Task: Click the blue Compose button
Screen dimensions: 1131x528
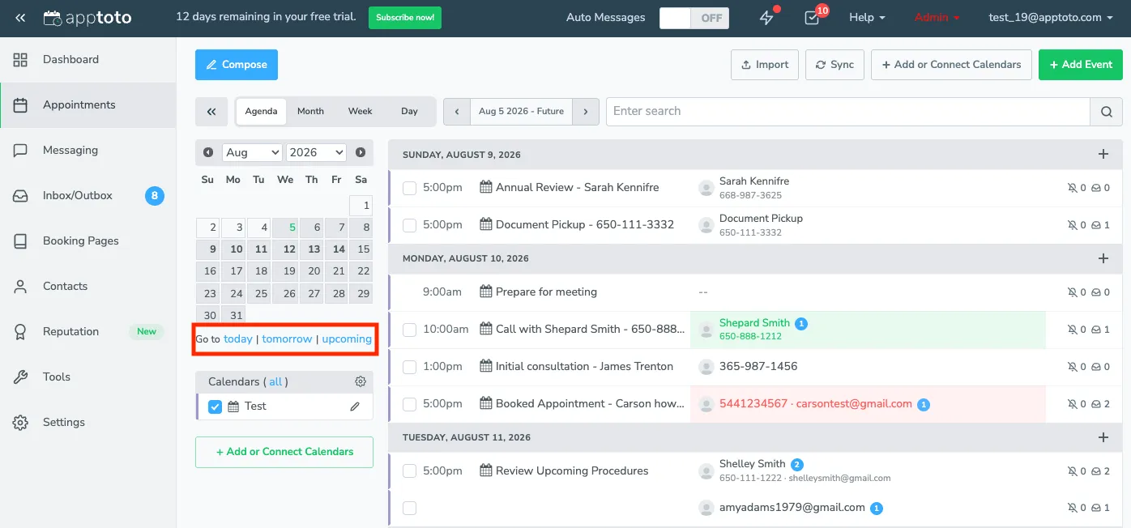Action: pos(237,65)
